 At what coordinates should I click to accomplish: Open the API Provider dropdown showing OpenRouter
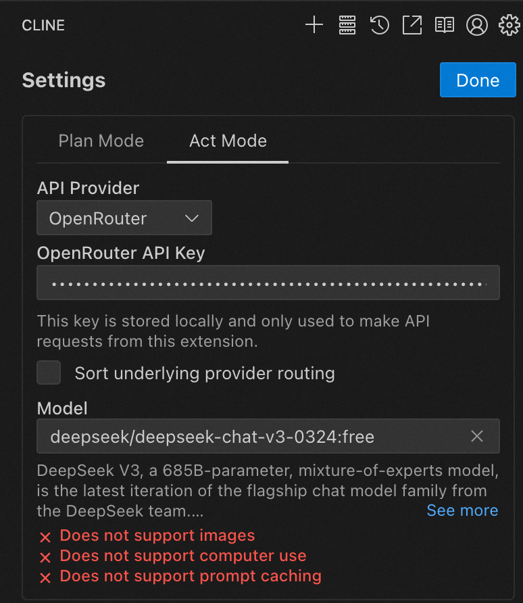click(x=124, y=218)
